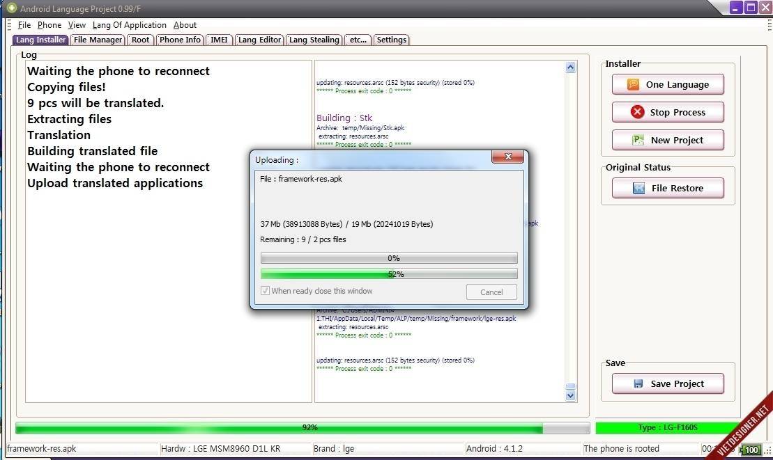
Task: Click 'Upload translated applications' log line
Action: 115,183
